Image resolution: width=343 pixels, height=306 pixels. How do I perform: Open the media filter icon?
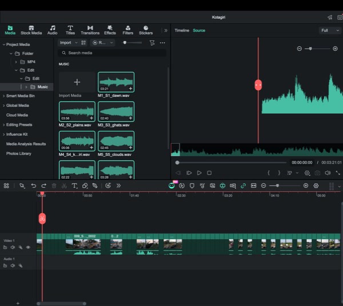[152, 43]
